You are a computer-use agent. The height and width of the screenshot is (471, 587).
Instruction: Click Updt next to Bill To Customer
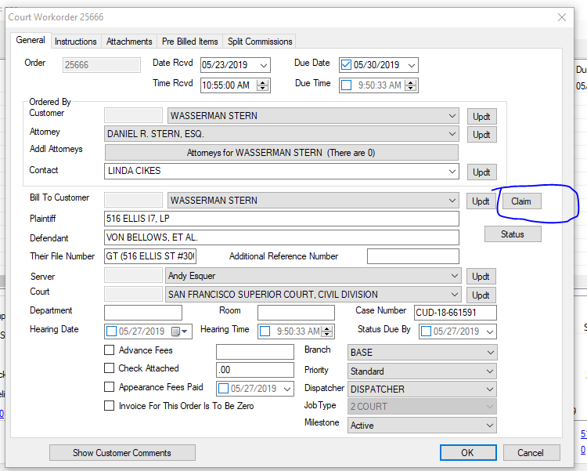[481, 201]
